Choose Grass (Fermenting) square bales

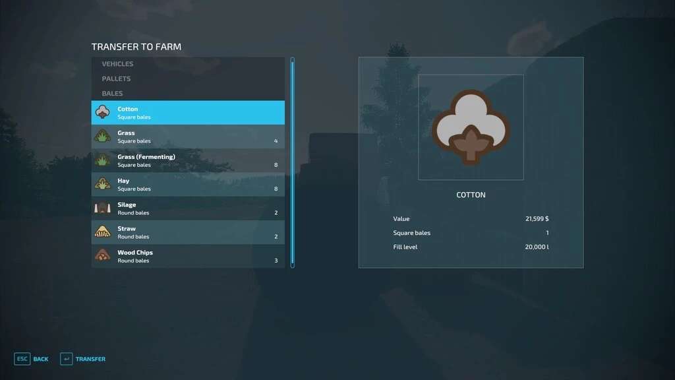pos(188,161)
